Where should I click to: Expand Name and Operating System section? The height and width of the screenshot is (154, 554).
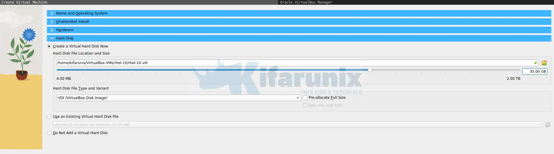(x=299, y=13)
